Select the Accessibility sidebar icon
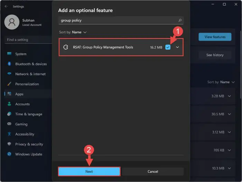The height and width of the screenshot is (182, 242). tap(9, 134)
